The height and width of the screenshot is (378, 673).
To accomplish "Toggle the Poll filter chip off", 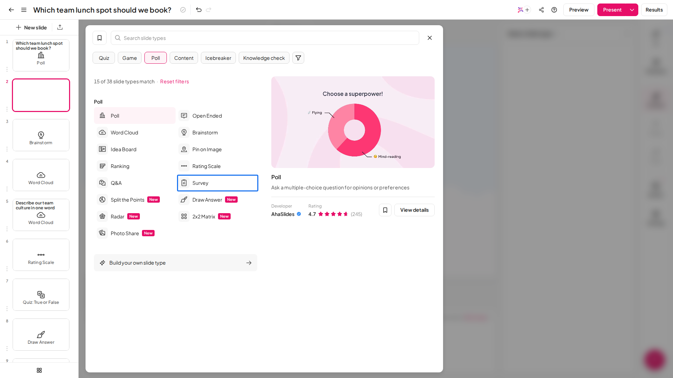I will [156, 58].
